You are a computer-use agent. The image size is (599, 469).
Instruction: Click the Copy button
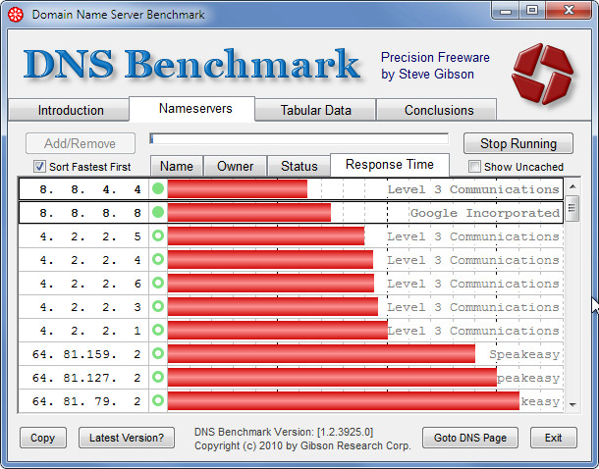(x=43, y=438)
